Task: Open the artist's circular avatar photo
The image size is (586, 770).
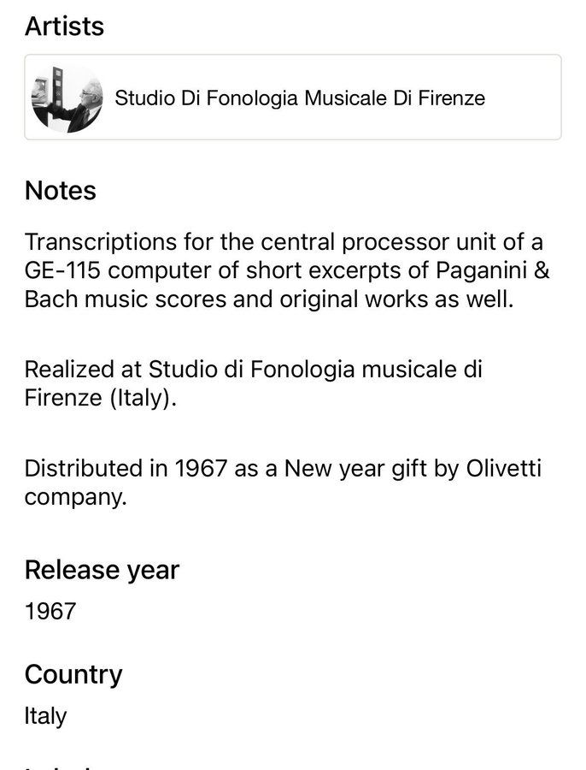Action: (x=67, y=98)
